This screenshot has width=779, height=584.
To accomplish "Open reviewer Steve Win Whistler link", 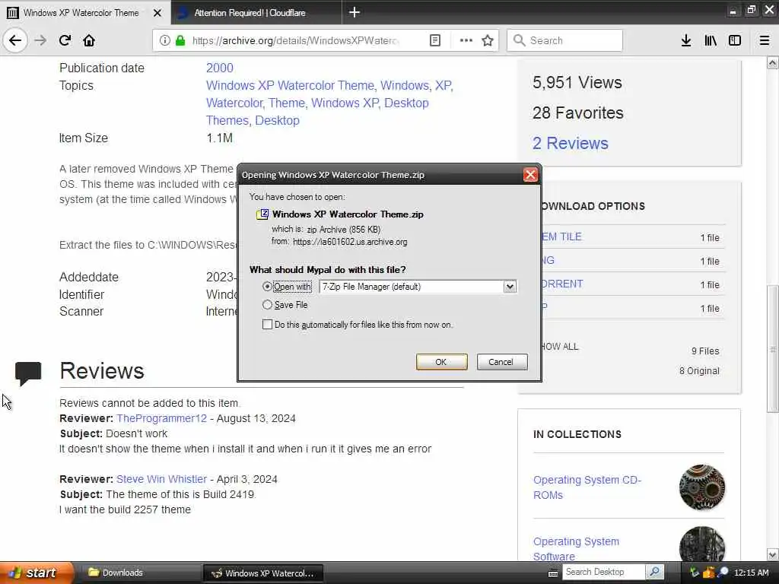I will click(x=161, y=479).
